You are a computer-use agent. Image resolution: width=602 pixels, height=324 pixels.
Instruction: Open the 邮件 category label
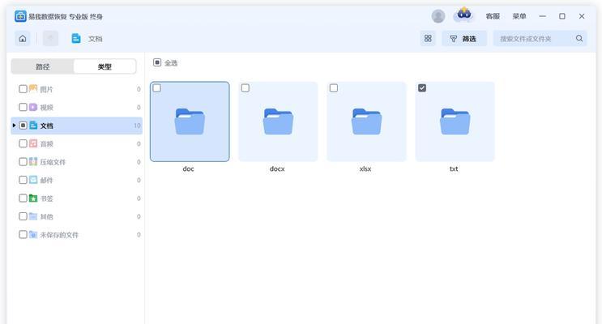point(46,180)
